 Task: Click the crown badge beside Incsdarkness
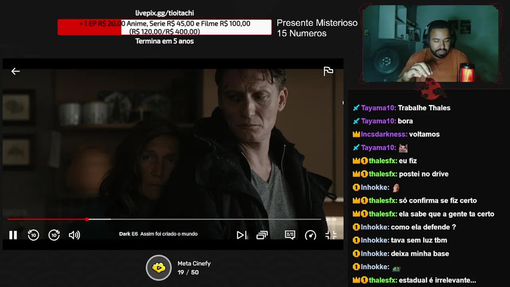(x=356, y=135)
